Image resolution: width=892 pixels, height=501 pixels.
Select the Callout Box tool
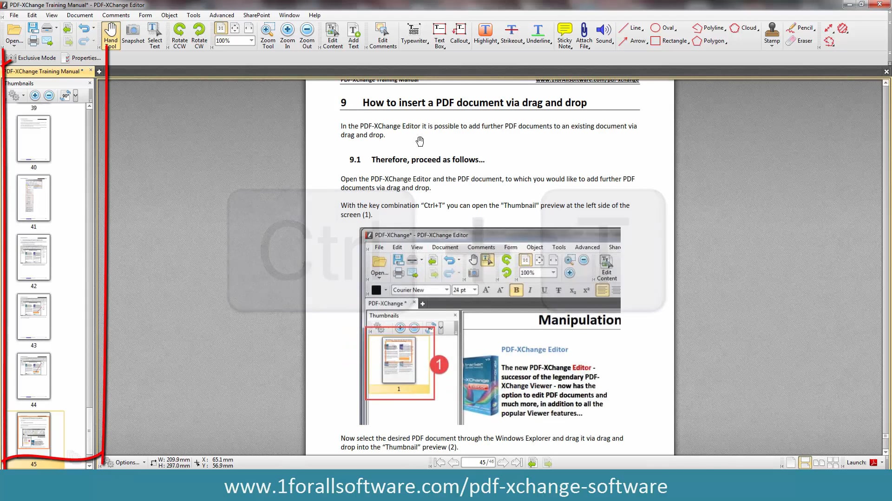459,34
